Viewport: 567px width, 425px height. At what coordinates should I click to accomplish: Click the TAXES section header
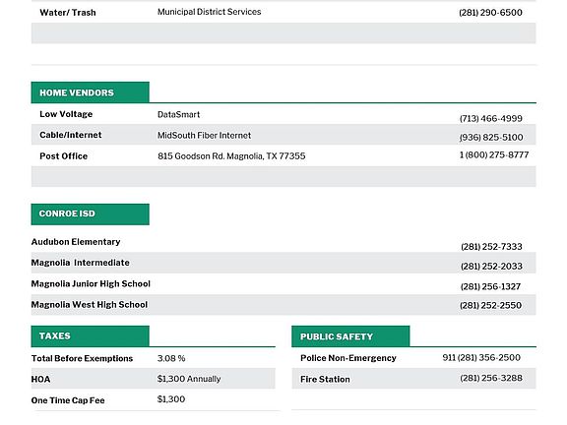(90, 336)
